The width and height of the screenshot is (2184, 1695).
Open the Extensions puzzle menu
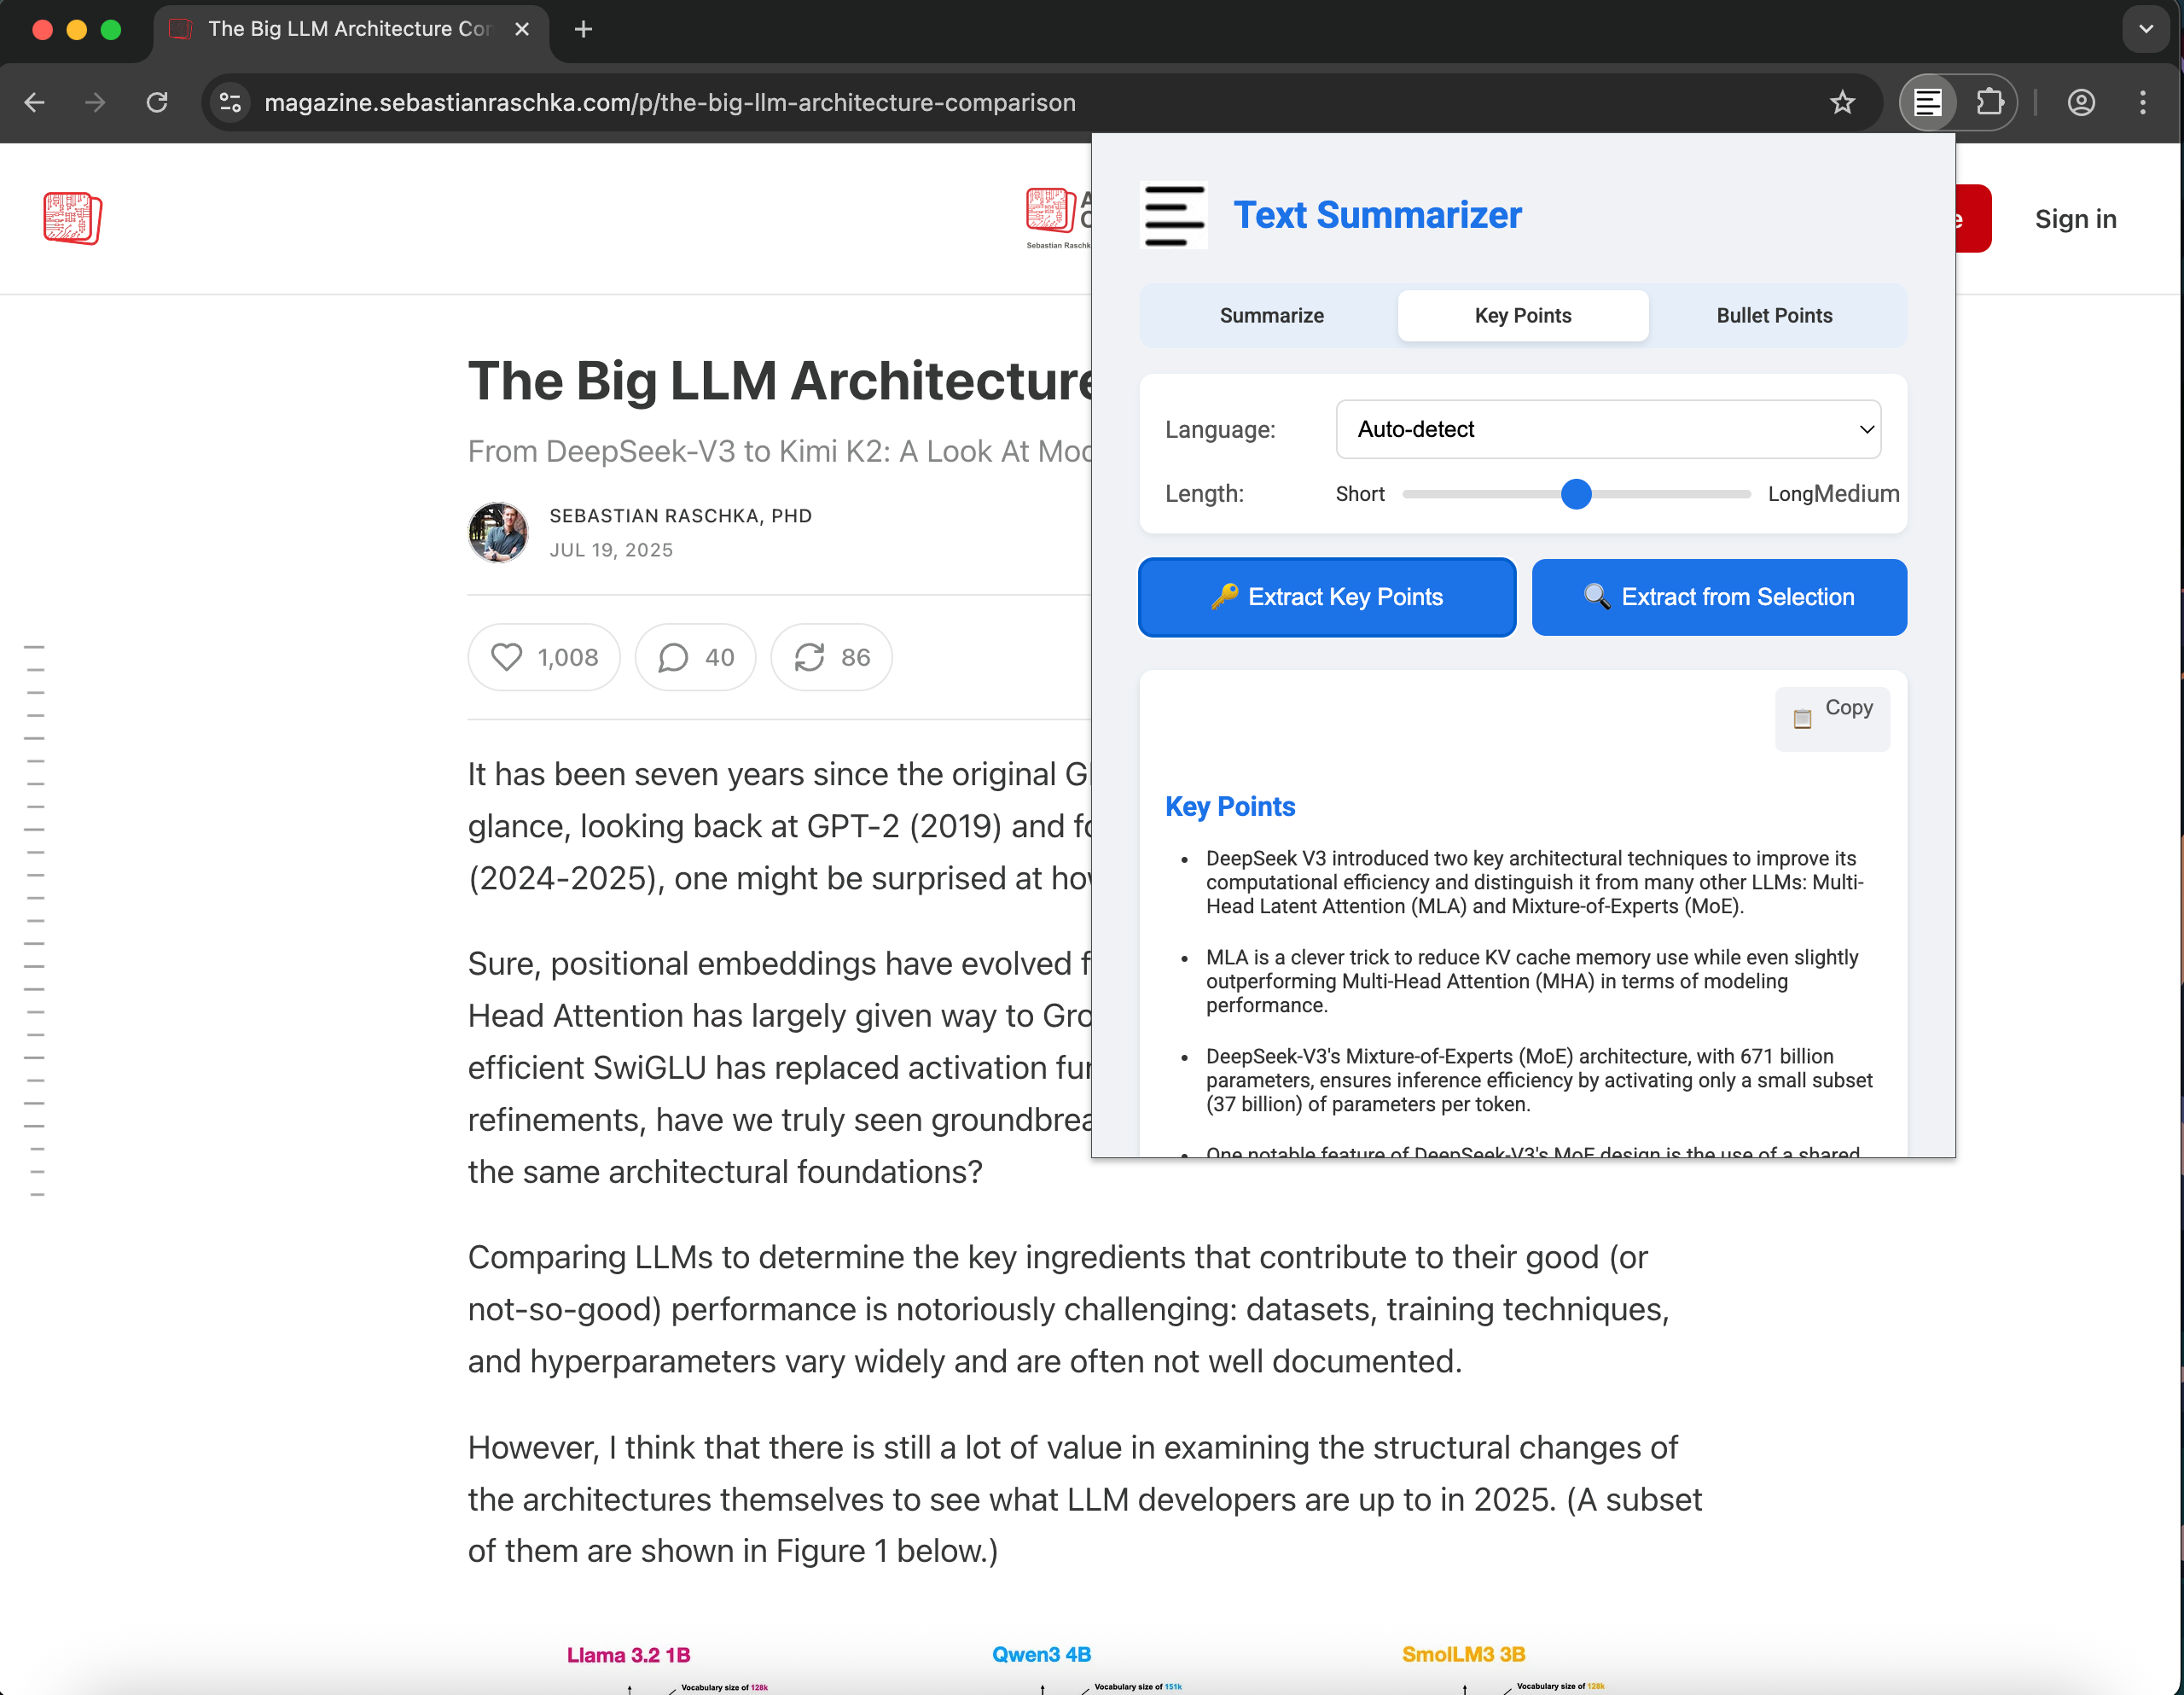1990,102
